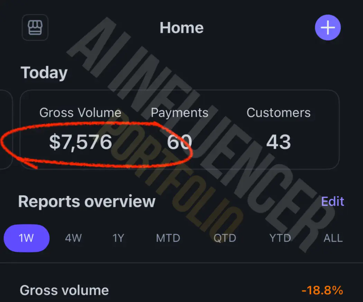This screenshot has width=363, height=302.
Task: Switch to the 4W time range
Action: point(73,238)
